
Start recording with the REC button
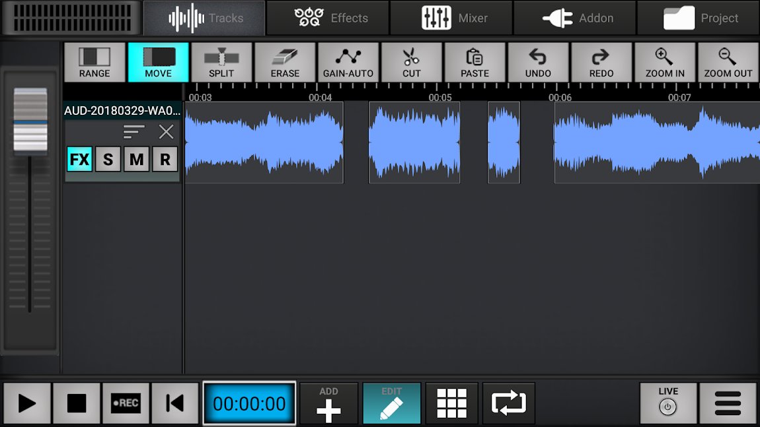click(x=126, y=403)
